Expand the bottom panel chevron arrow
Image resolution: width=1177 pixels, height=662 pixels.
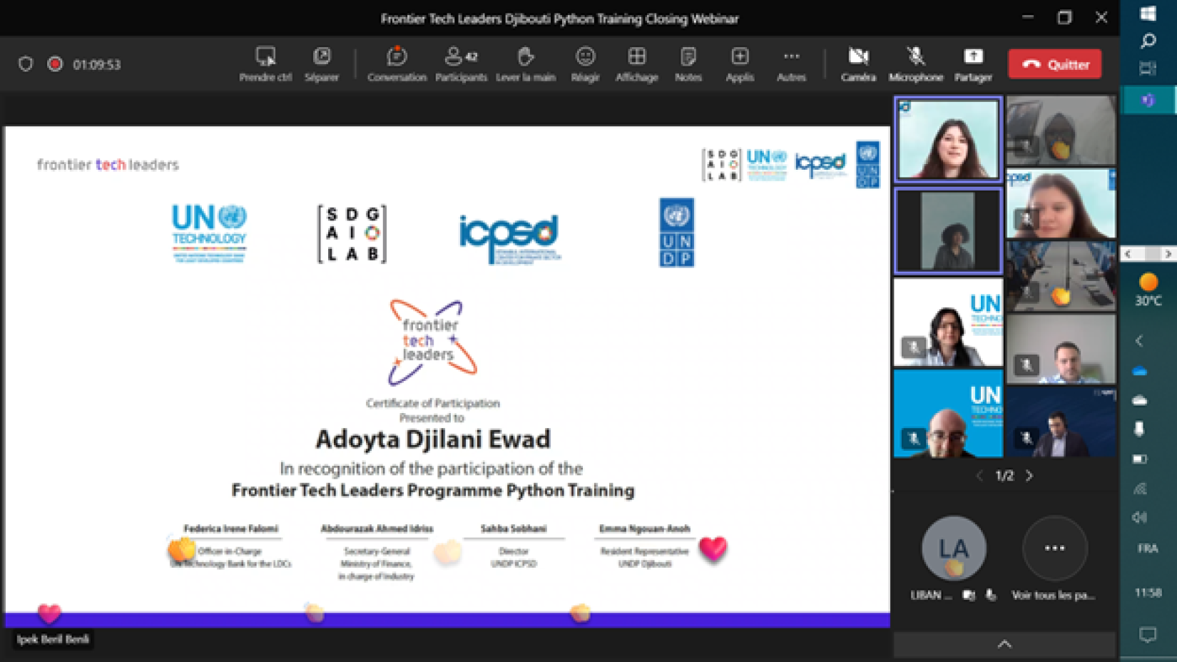tap(1004, 644)
